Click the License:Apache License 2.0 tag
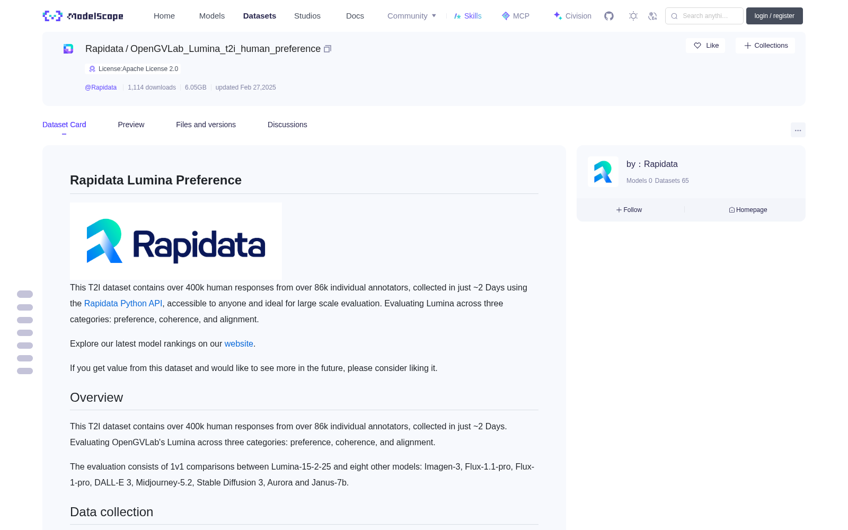This screenshot has width=848, height=530. [132, 69]
